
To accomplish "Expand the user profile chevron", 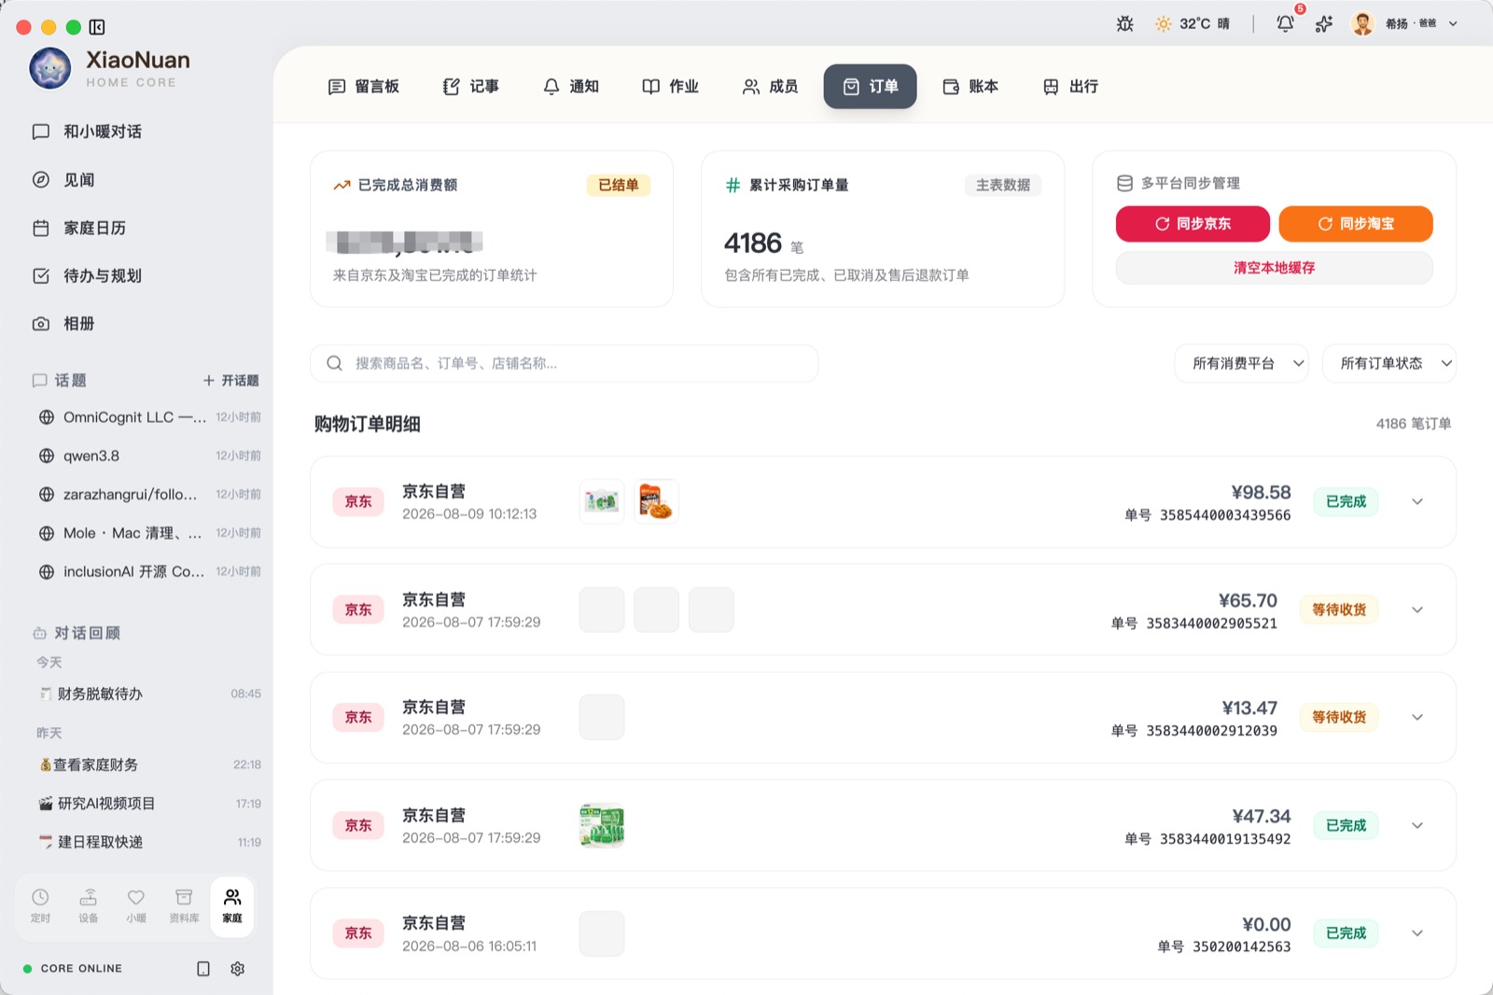I will (x=1453, y=24).
